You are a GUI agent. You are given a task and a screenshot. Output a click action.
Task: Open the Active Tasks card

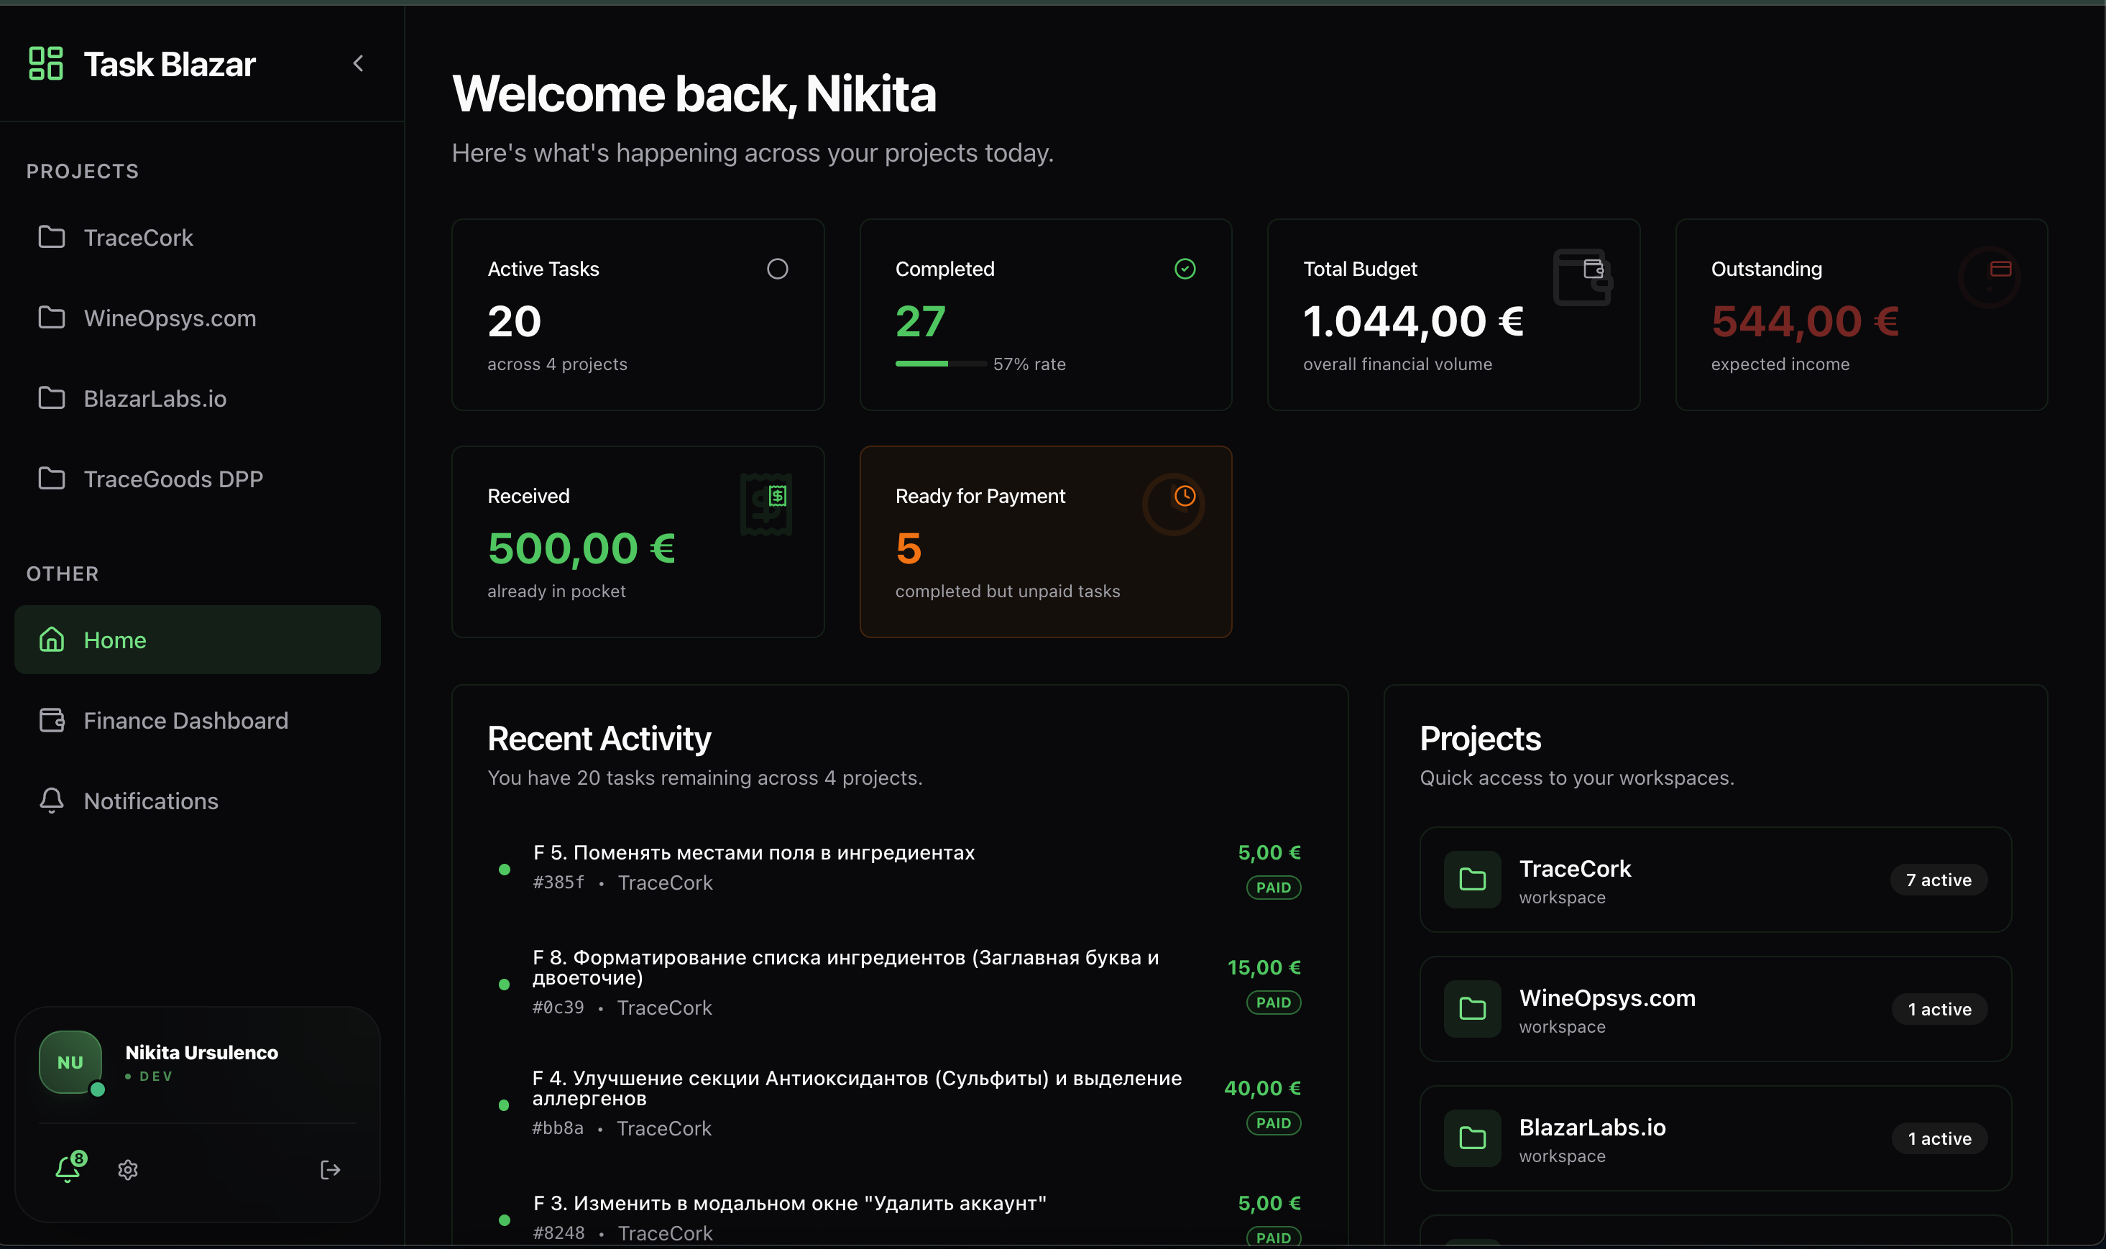638,315
